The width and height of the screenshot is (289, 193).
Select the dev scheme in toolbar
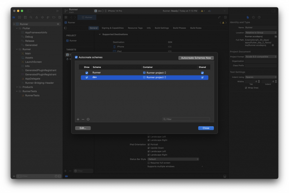point(98,11)
